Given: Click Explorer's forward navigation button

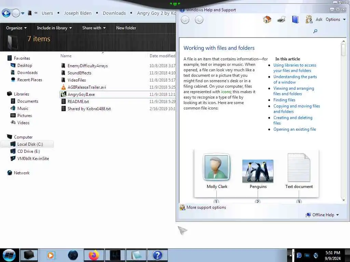Looking at the screenshot, I should pyautogui.click(x=16, y=13).
